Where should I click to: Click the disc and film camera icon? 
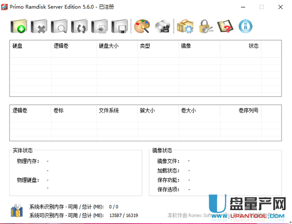[162, 26]
